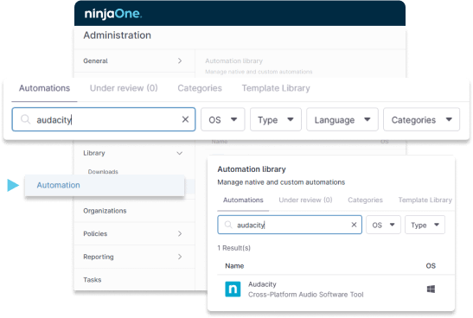Click the OS column header in results

(x=431, y=266)
